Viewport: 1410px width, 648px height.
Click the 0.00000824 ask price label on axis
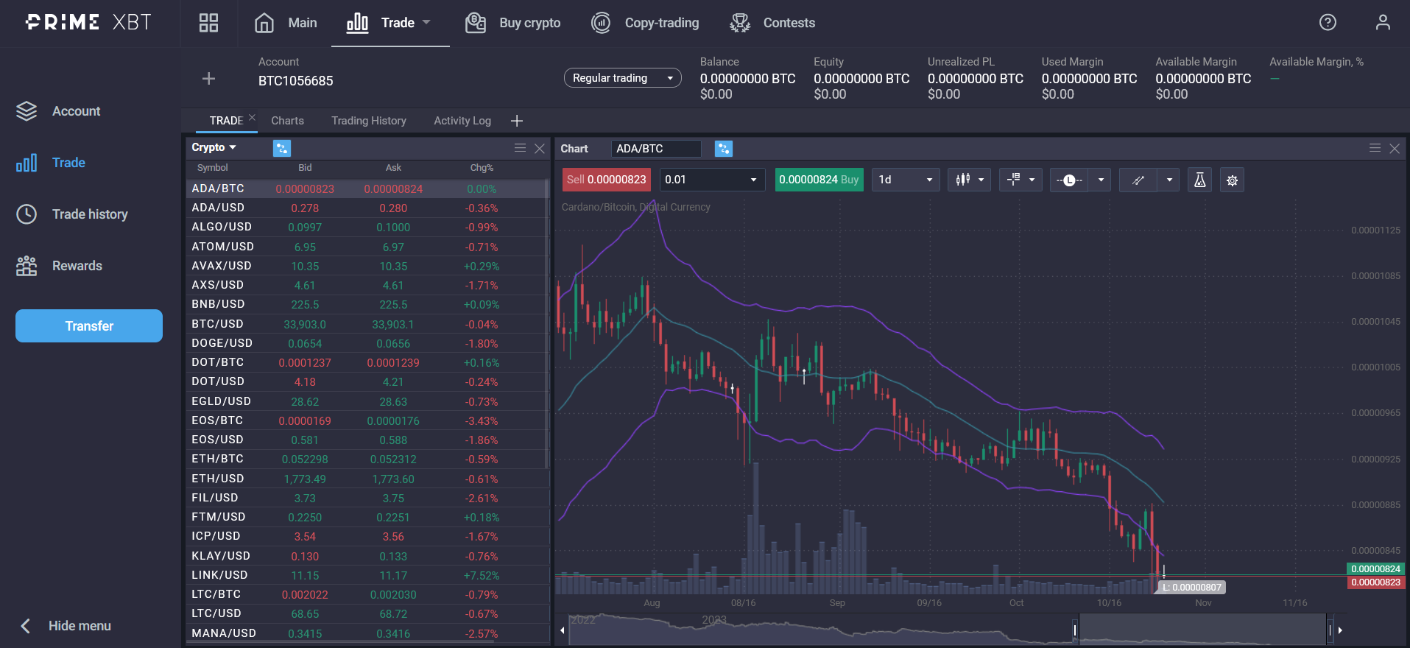(1375, 569)
